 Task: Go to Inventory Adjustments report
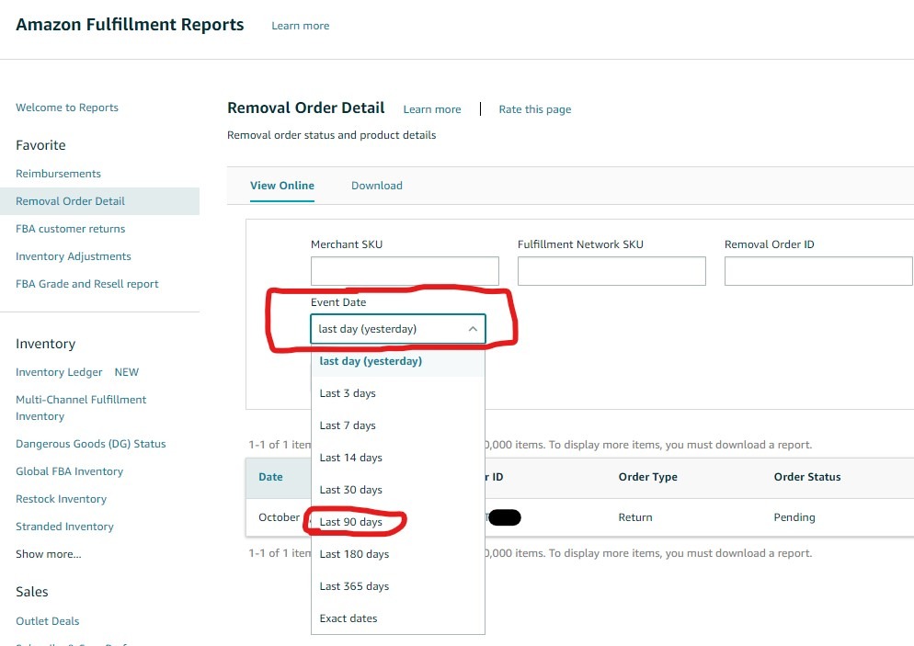pos(73,256)
